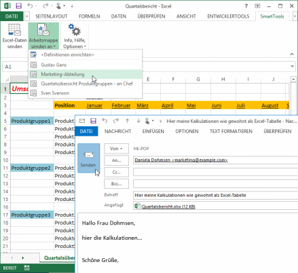The height and width of the screenshot is (273, 298).
Task: Open the Von sender dropdown
Action: (x=116, y=149)
